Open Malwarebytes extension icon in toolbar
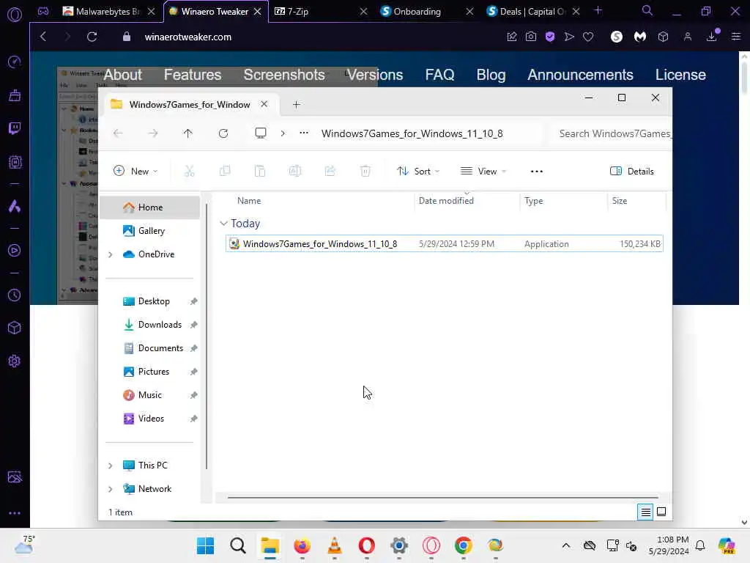Viewport: 750px width, 563px height. (640, 37)
